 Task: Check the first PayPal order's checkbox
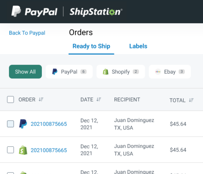point(10,124)
